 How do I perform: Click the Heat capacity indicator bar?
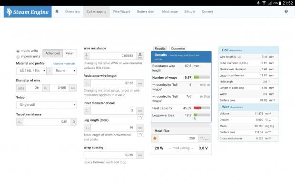202,108
